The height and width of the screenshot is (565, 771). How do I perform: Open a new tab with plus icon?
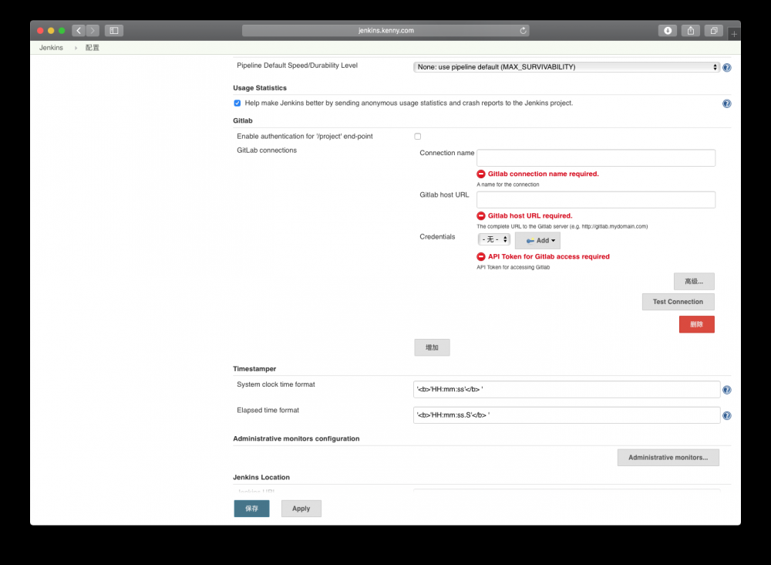pos(734,34)
